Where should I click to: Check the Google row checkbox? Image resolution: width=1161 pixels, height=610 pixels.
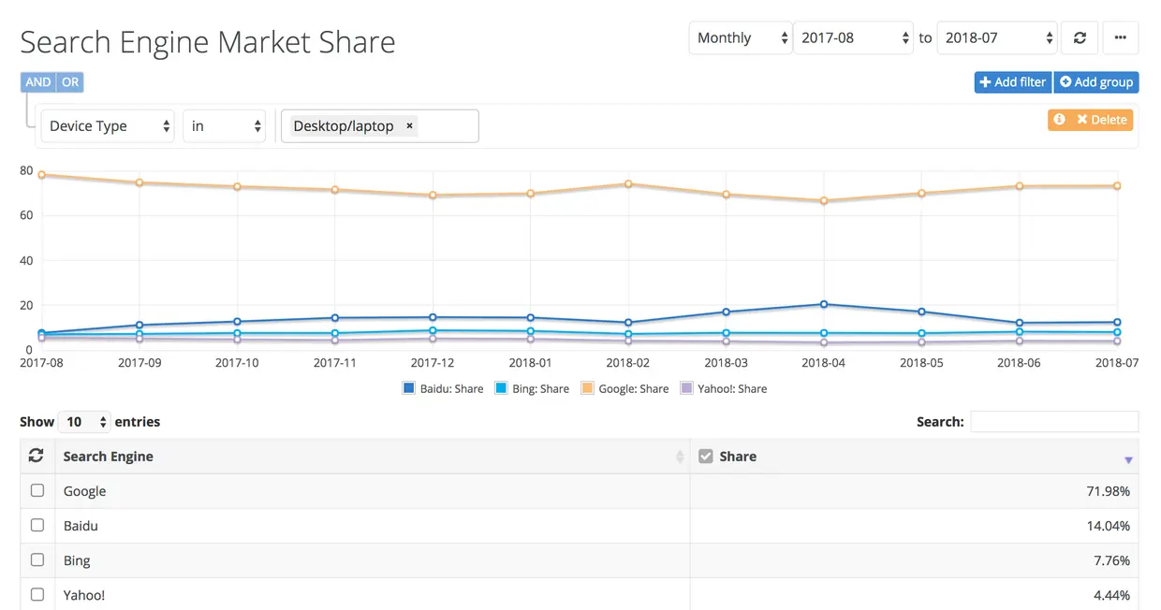click(x=37, y=490)
